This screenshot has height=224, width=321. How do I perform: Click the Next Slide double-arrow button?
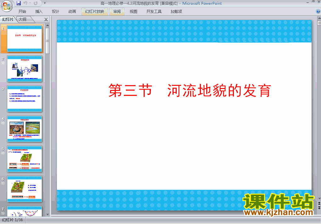(x=319, y=208)
